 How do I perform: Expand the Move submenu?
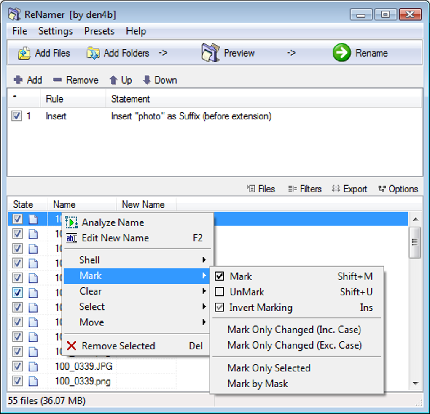[x=137, y=322]
